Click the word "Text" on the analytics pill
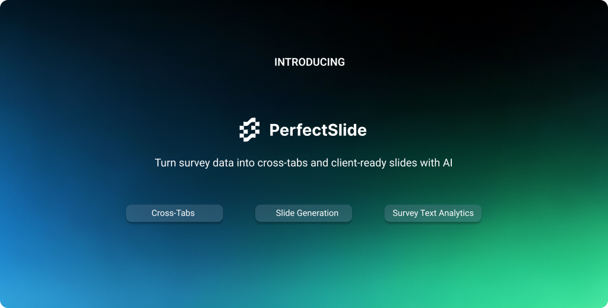 click(x=429, y=213)
